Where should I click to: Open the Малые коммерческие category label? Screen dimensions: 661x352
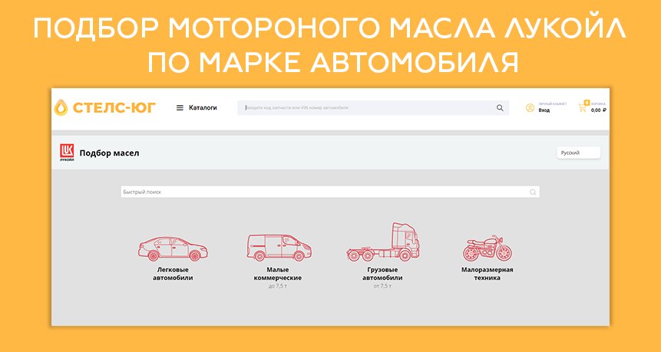point(277,274)
